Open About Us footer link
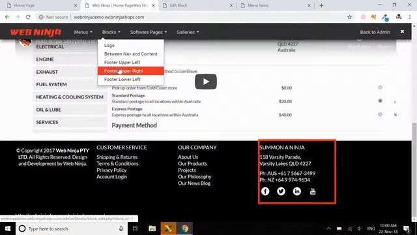417x235 pixels. (188, 157)
